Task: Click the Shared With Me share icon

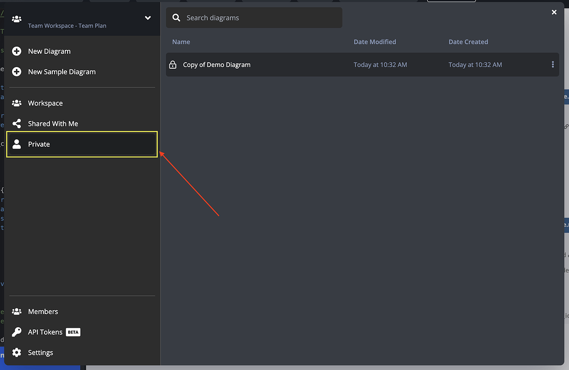Action: click(17, 123)
